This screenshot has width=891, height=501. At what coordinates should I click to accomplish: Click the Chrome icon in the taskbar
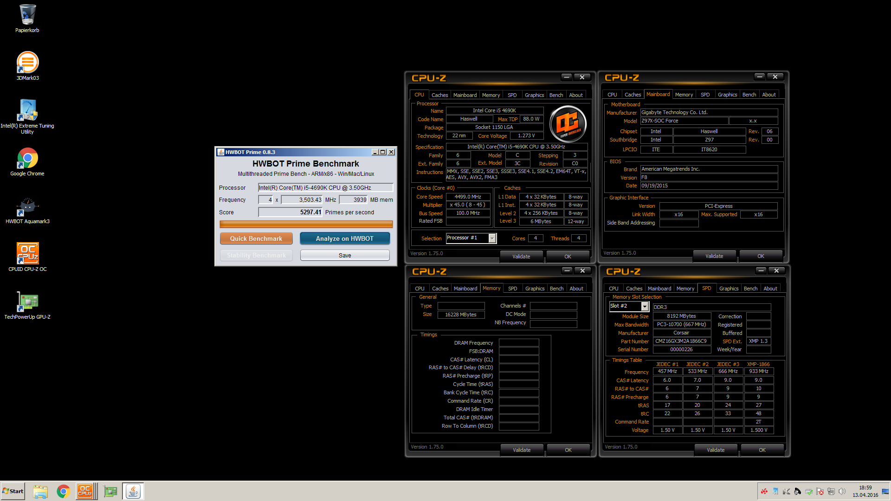[x=64, y=491]
